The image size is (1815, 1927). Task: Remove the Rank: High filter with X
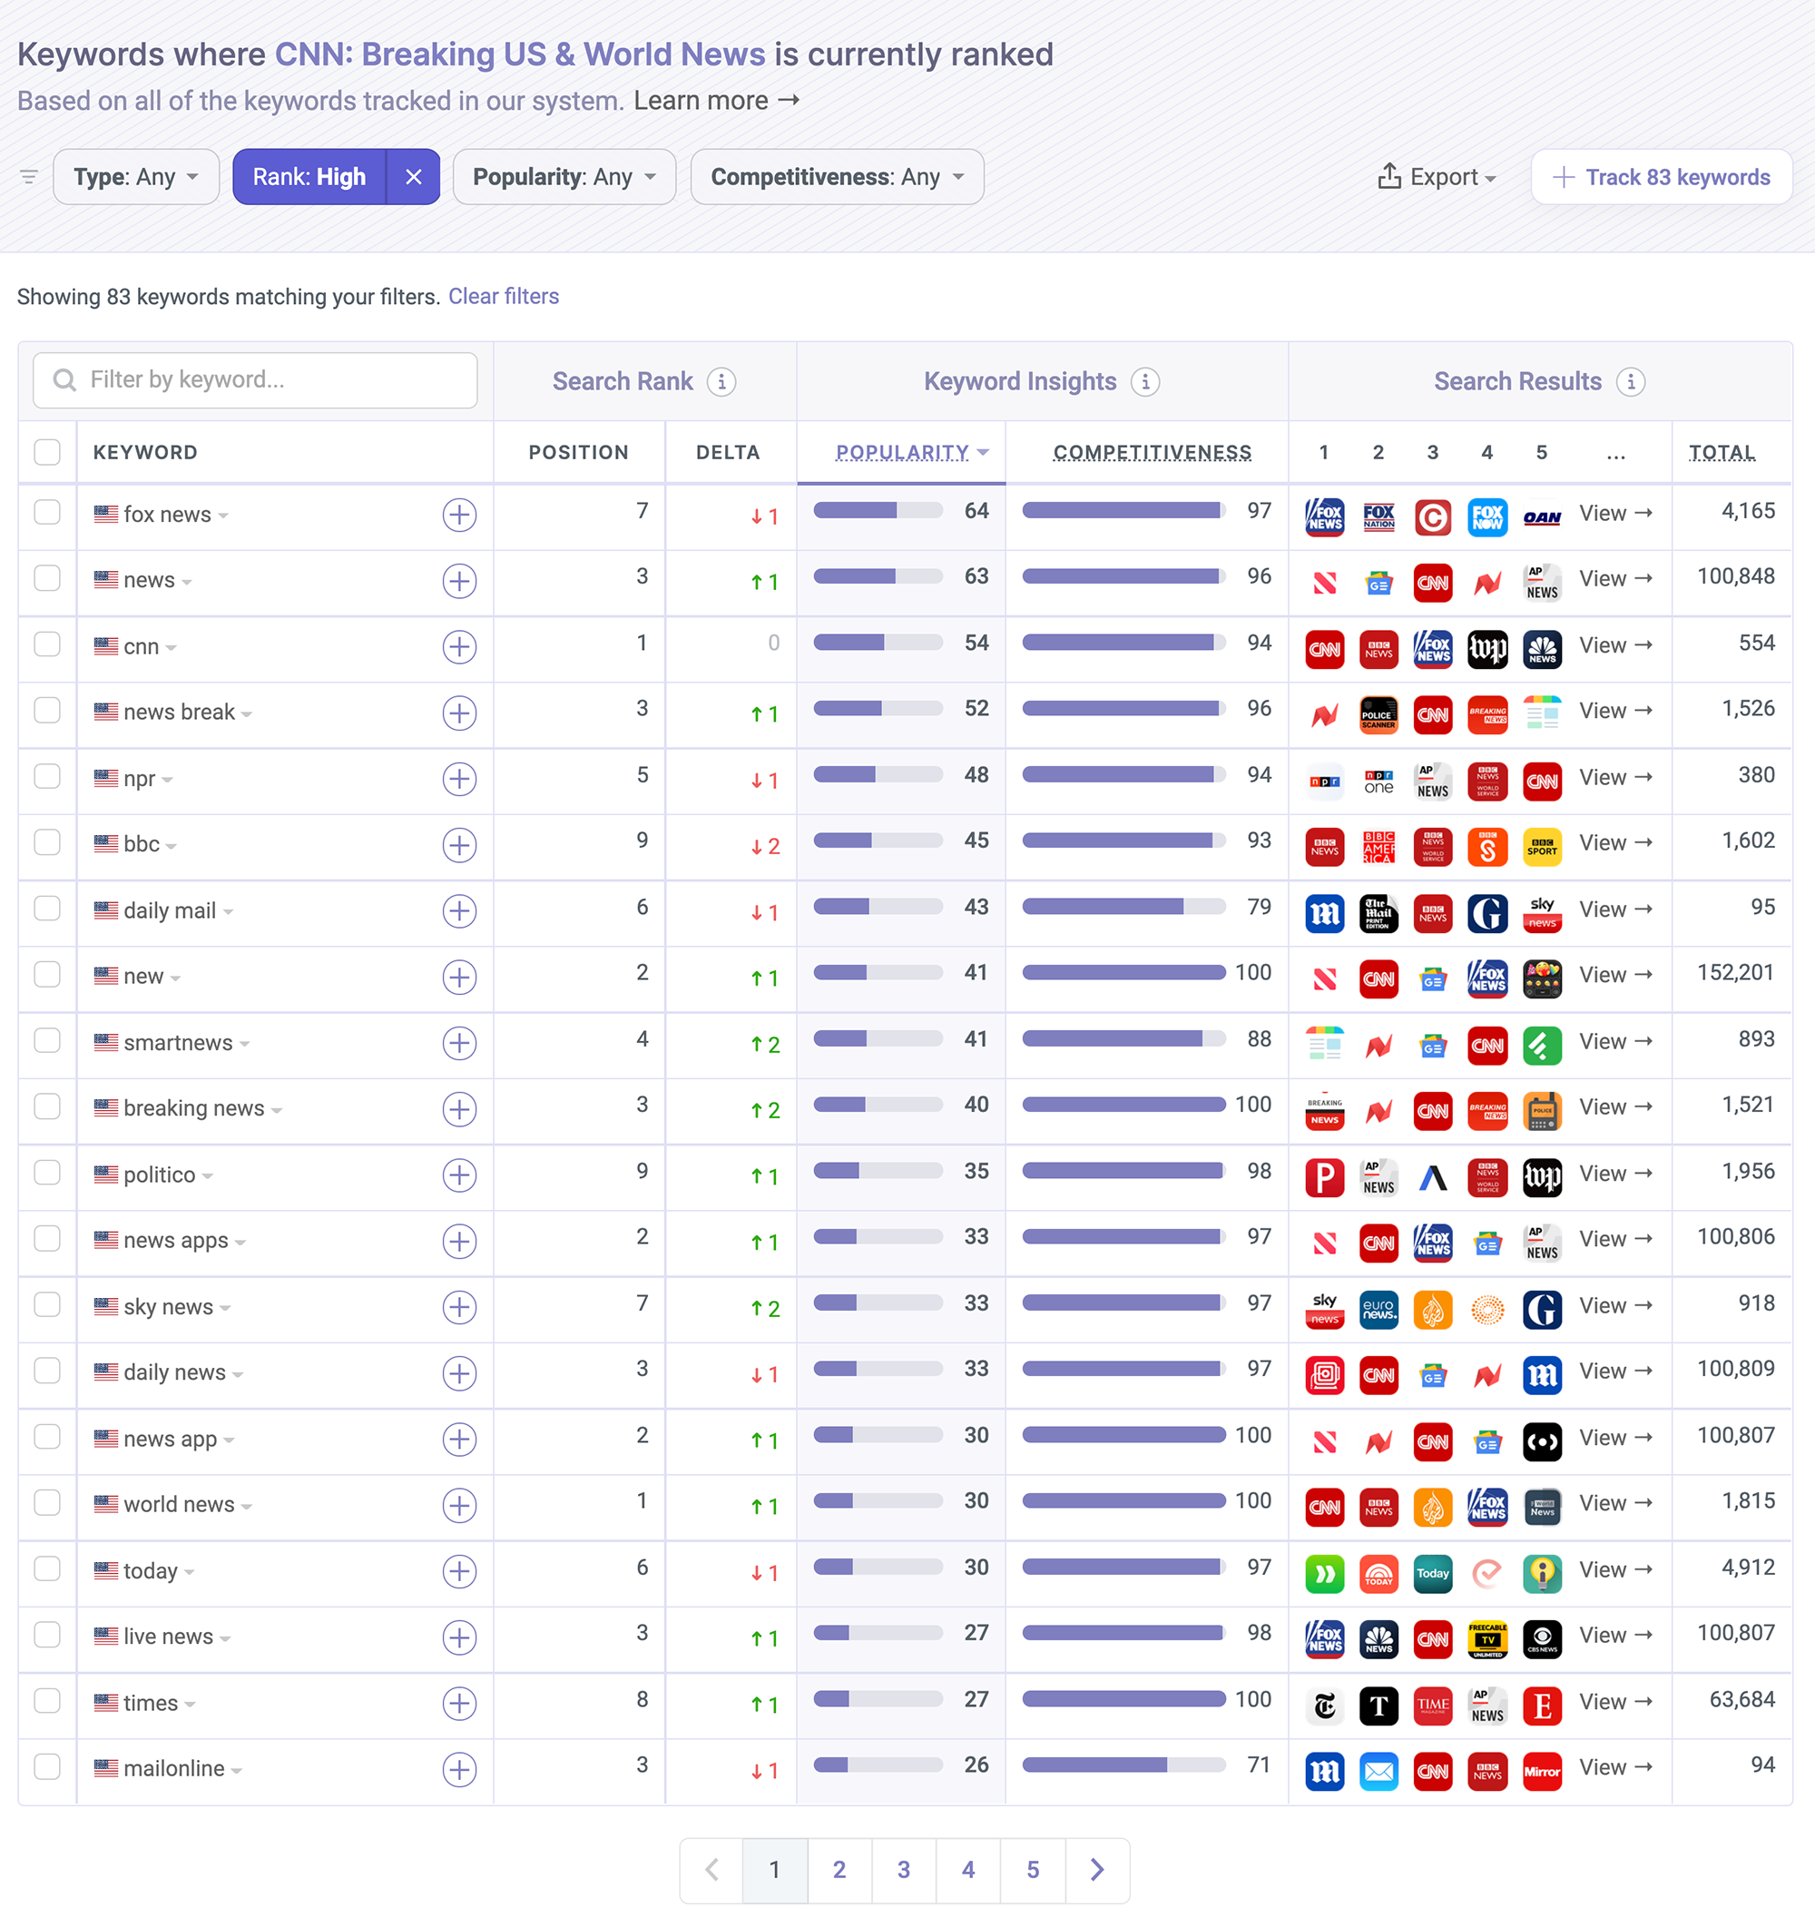414,176
